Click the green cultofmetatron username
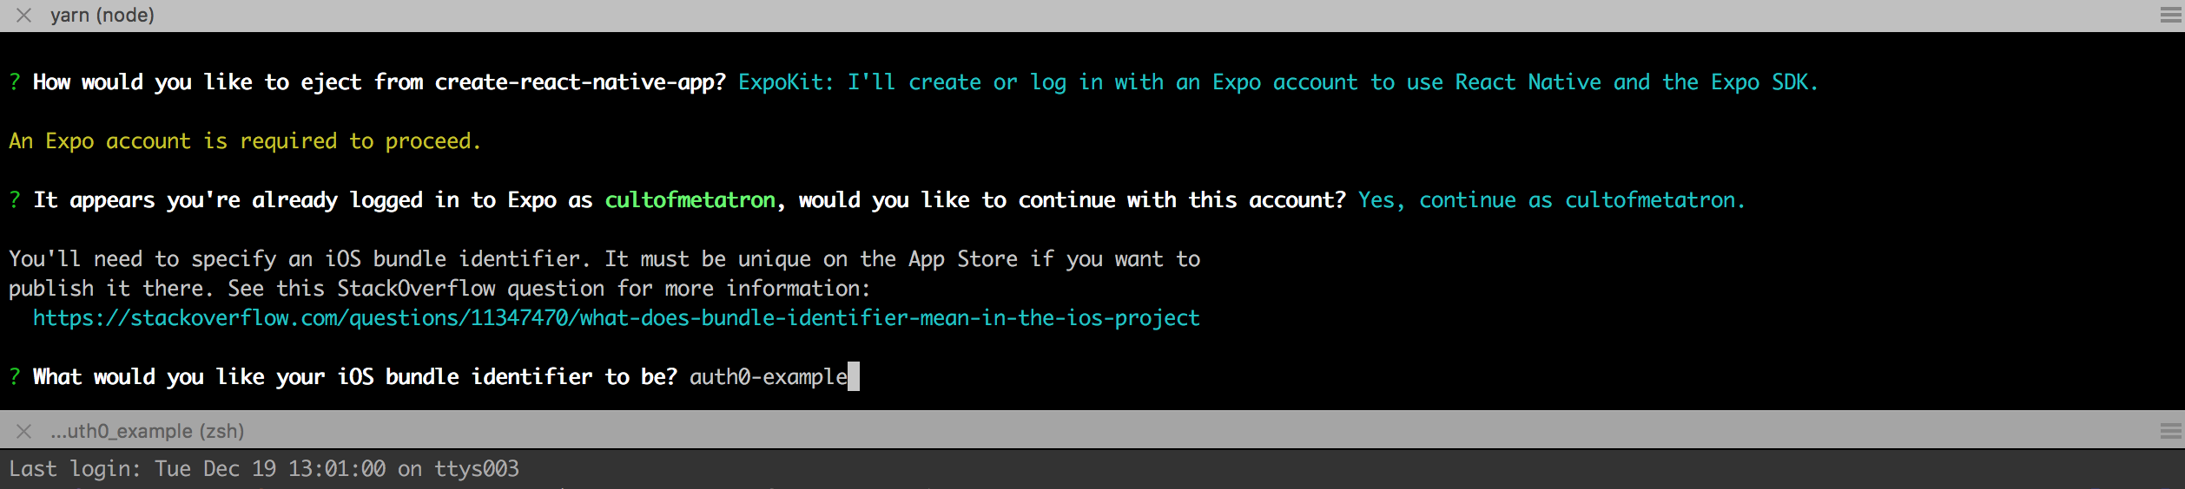 [690, 200]
